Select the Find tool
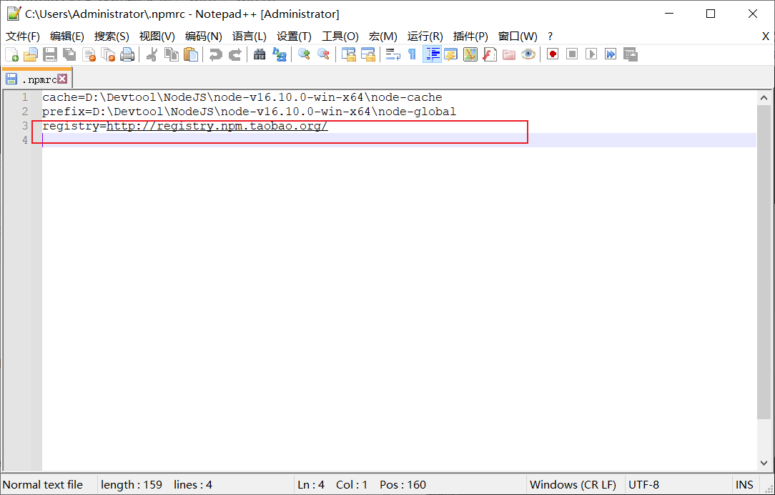Viewport: 775px width, 495px height. point(259,54)
